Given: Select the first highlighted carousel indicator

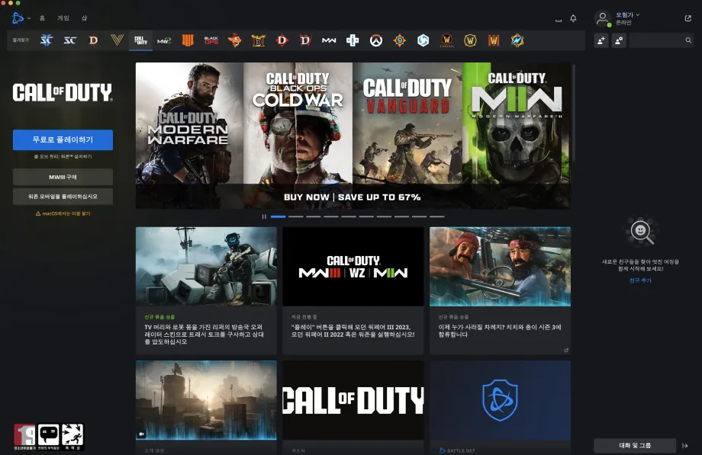Looking at the screenshot, I should click(x=278, y=216).
